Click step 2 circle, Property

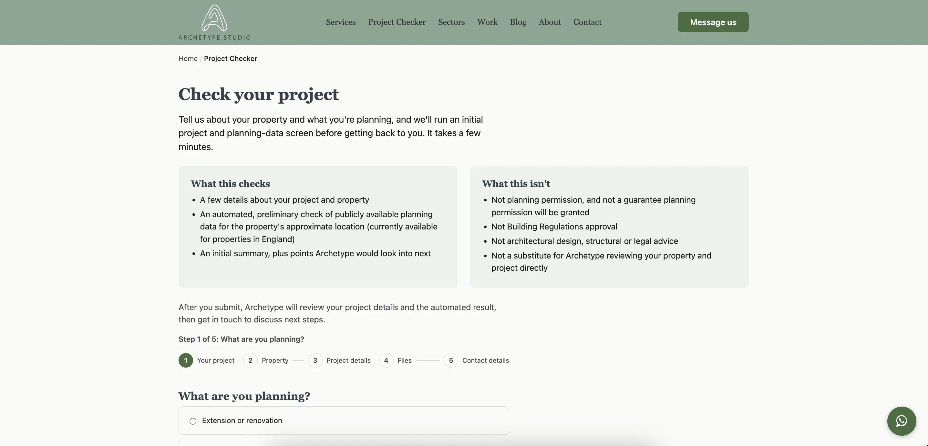pos(250,360)
